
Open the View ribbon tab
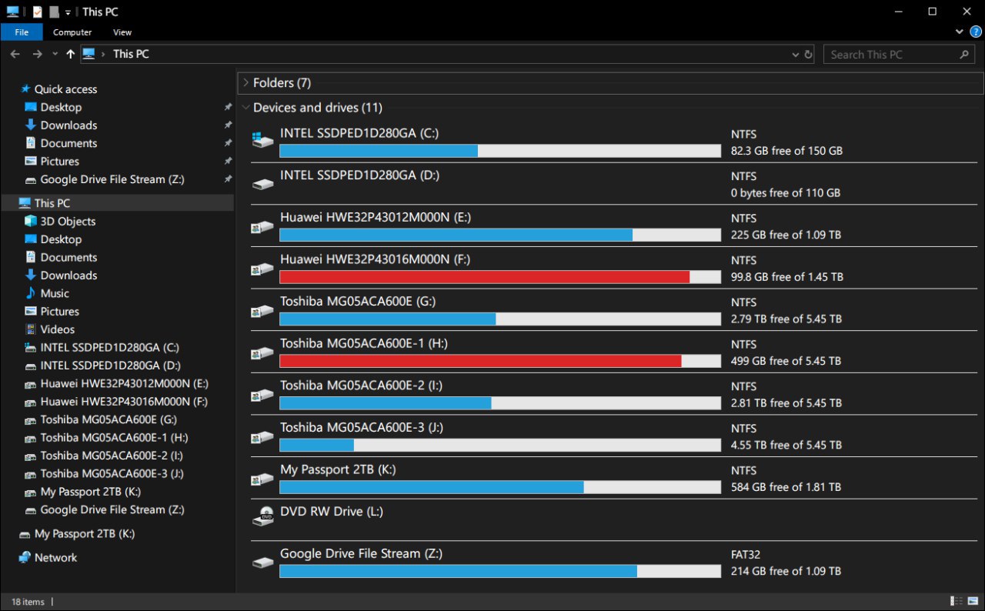[x=122, y=32]
